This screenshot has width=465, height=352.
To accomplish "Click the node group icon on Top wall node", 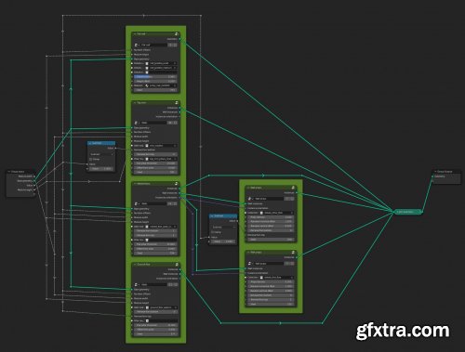I will pyautogui.click(x=177, y=33).
